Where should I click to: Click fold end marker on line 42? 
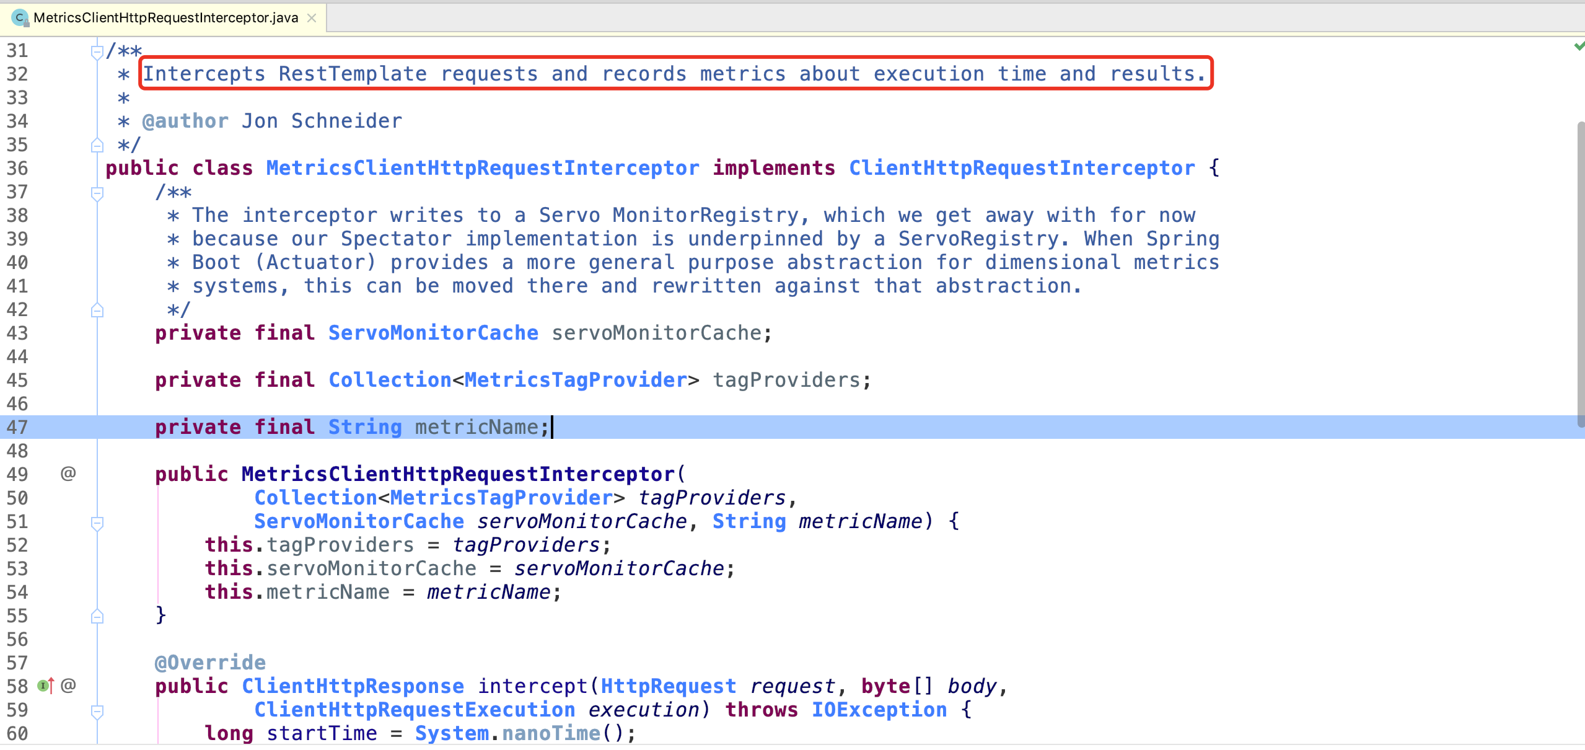[97, 310]
